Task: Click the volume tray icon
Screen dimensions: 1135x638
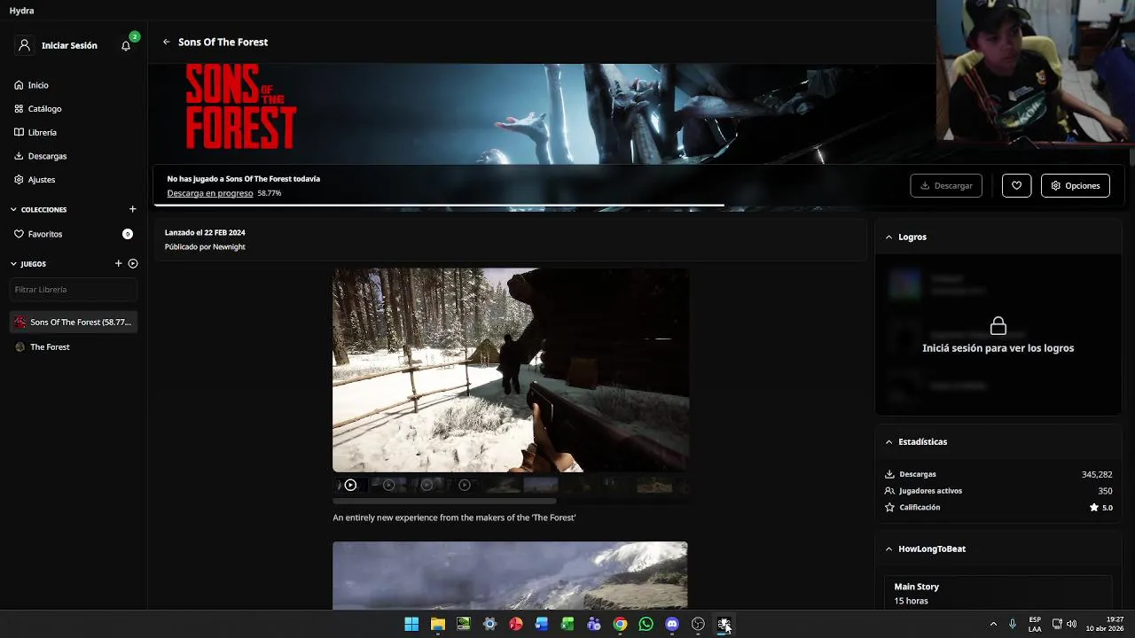Action: pyautogui.click(x=1072, y=624)
